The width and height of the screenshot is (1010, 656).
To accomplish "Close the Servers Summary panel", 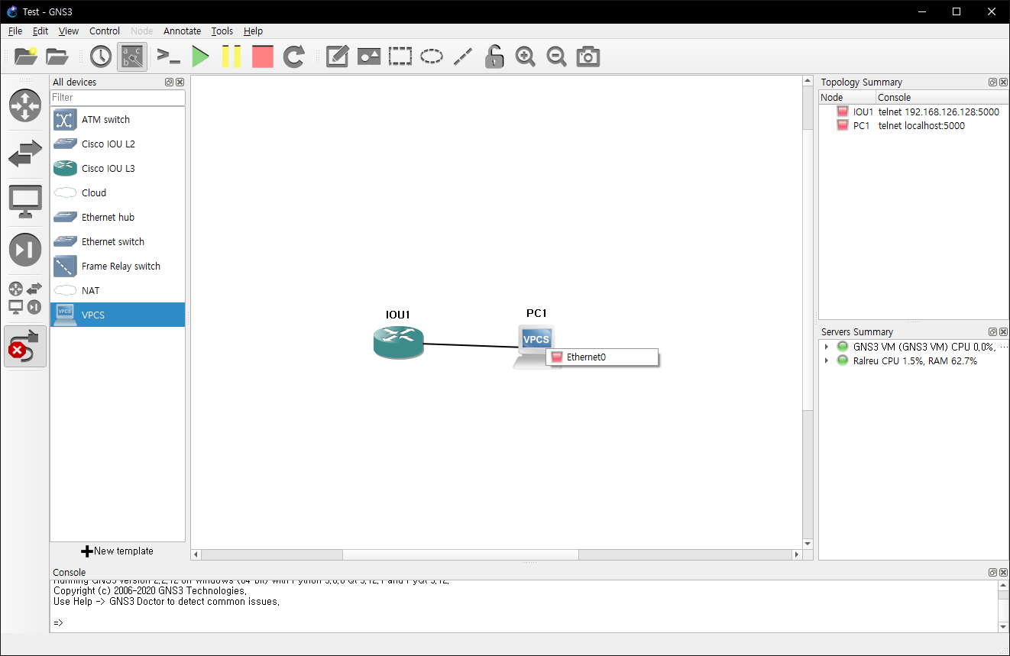I will 1003,332.
